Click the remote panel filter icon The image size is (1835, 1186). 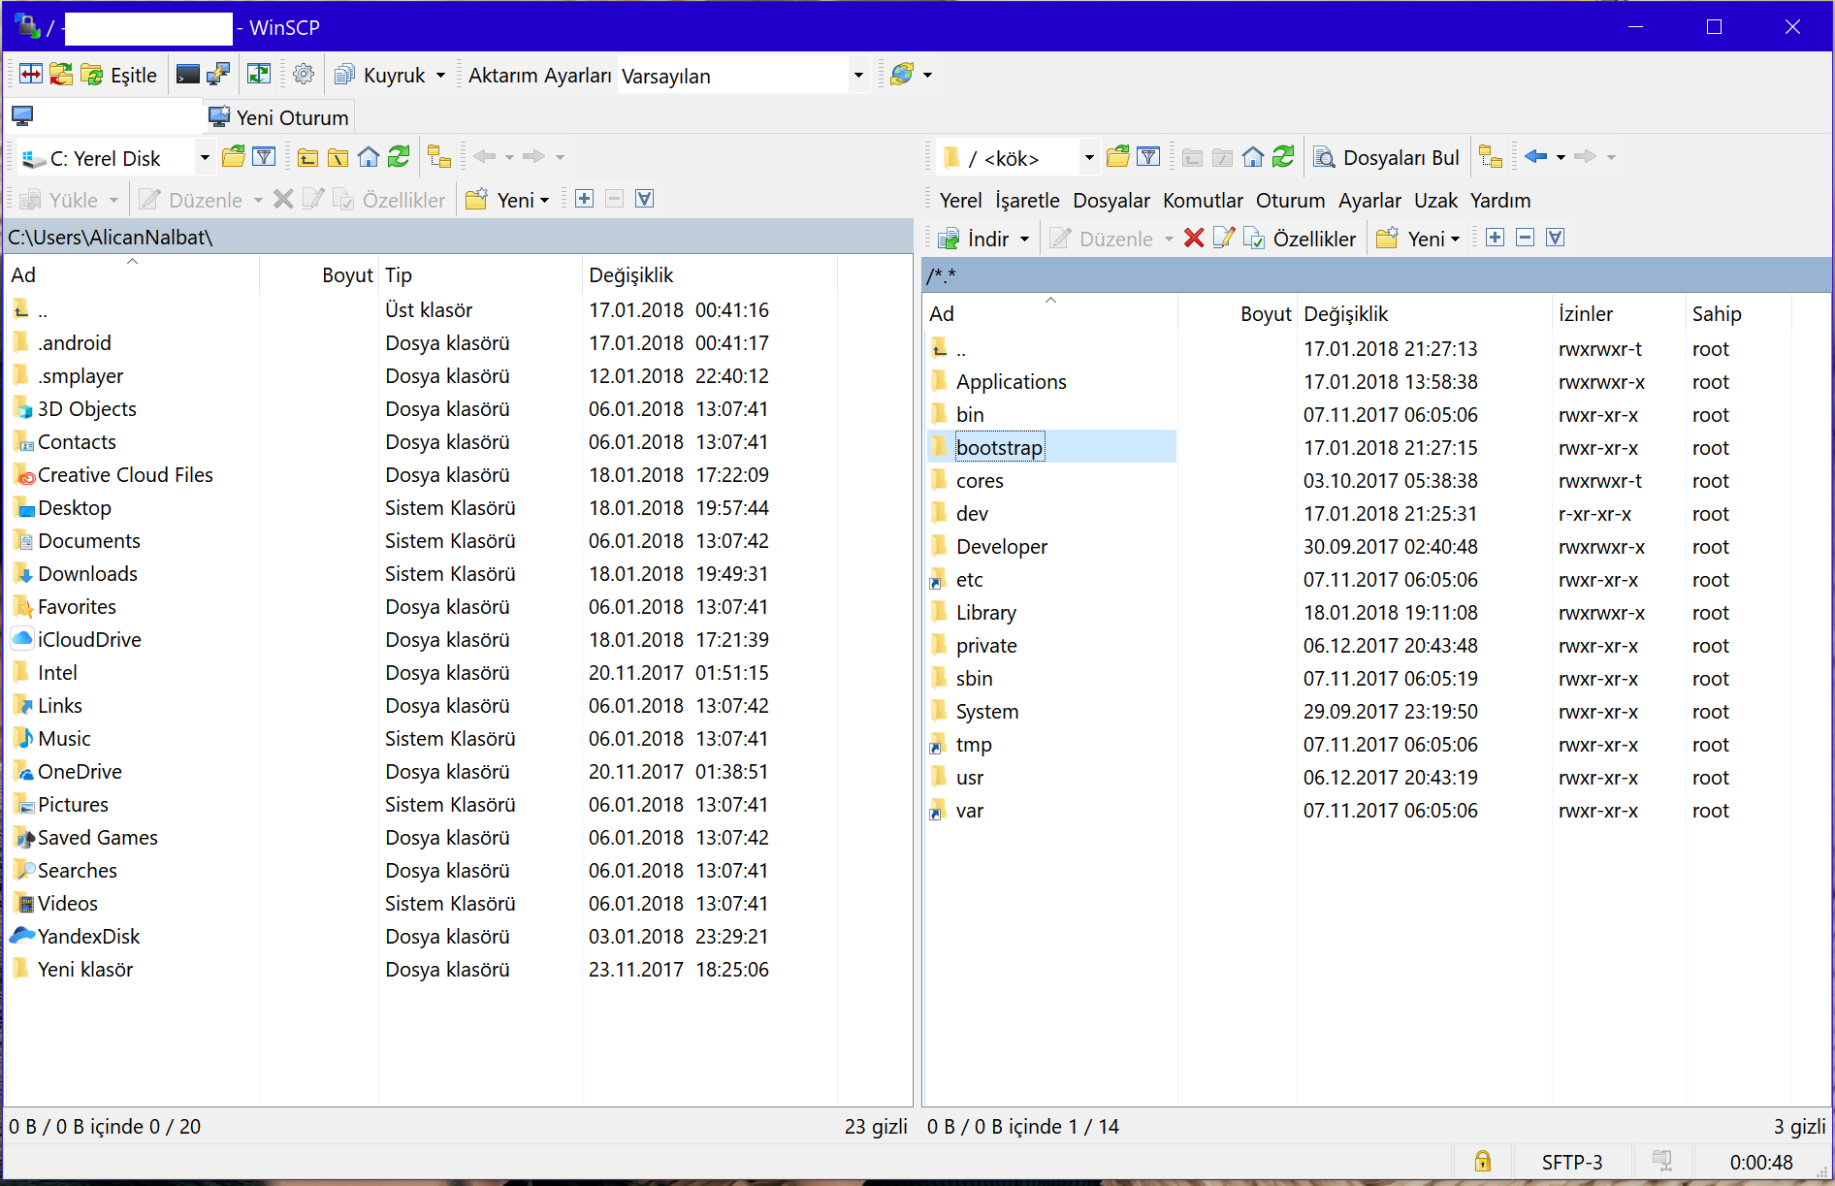[x=1148, y=157]
